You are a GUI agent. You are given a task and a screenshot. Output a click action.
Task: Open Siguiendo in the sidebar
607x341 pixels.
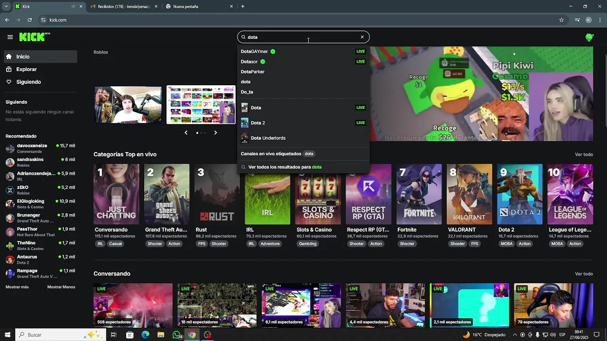(40, 82)
